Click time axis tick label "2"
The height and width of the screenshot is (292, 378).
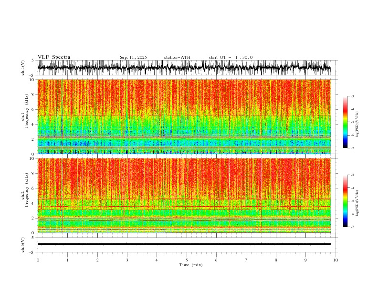97,260
